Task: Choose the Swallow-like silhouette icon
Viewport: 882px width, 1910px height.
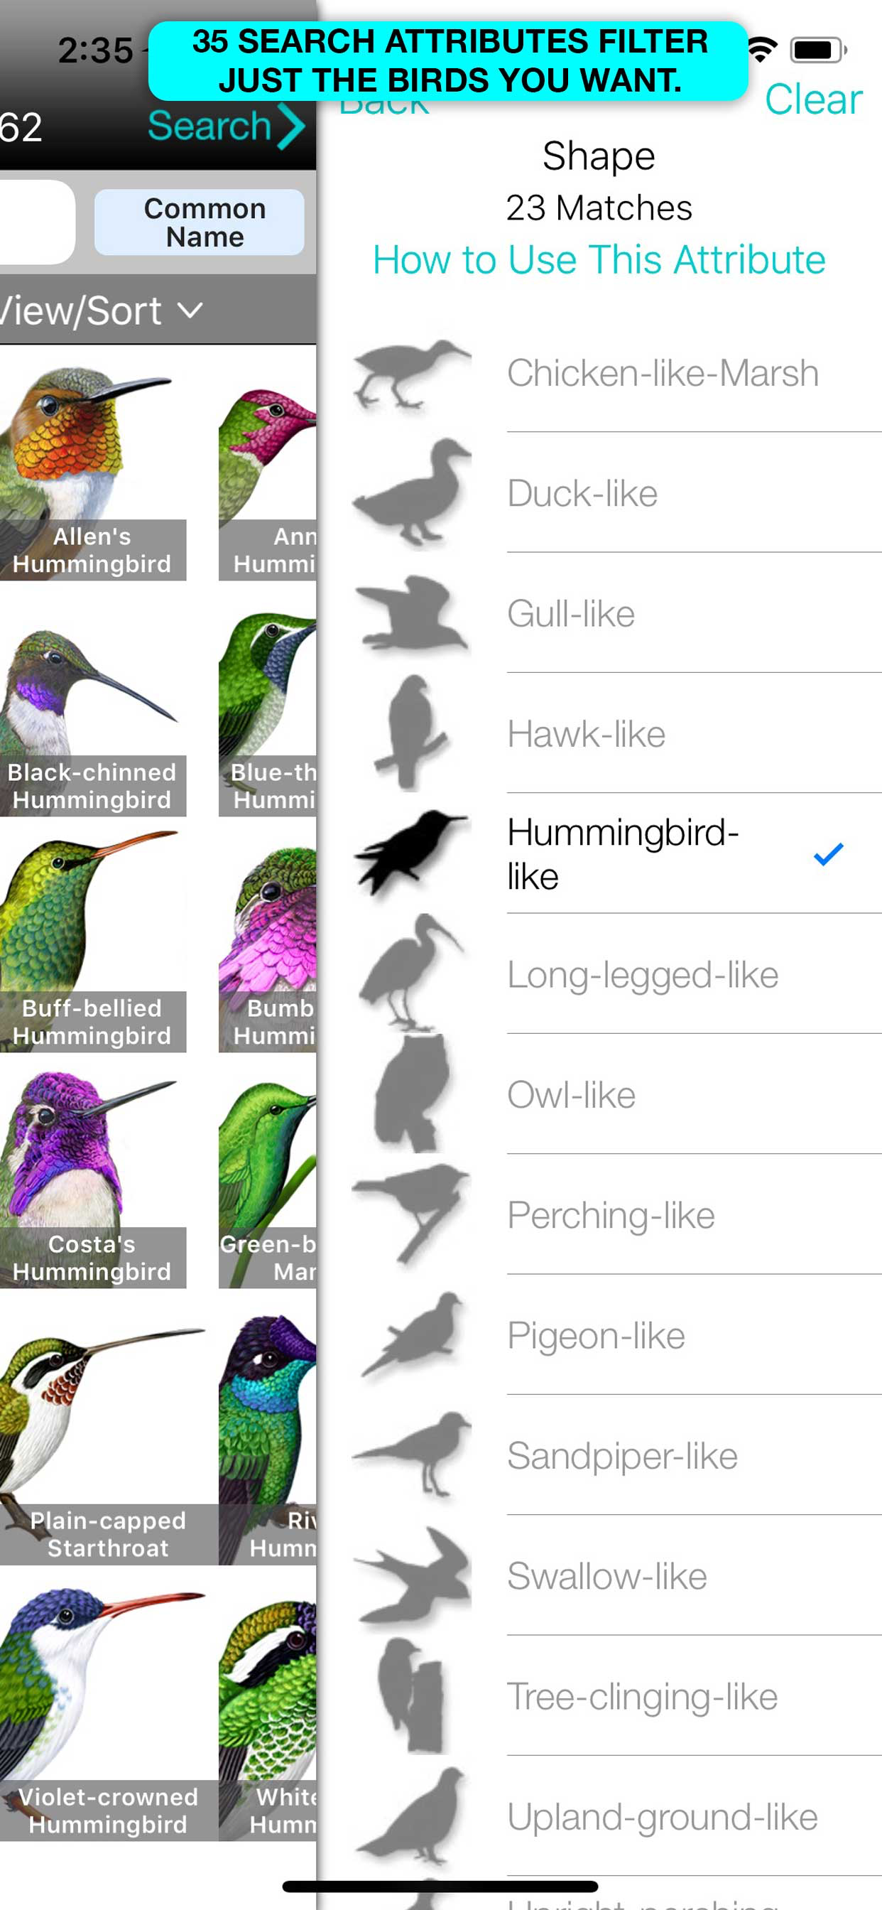Action: pos(411,1575)
